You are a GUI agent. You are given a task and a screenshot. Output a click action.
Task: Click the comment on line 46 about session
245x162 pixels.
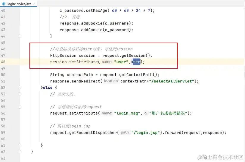(91, 49)
